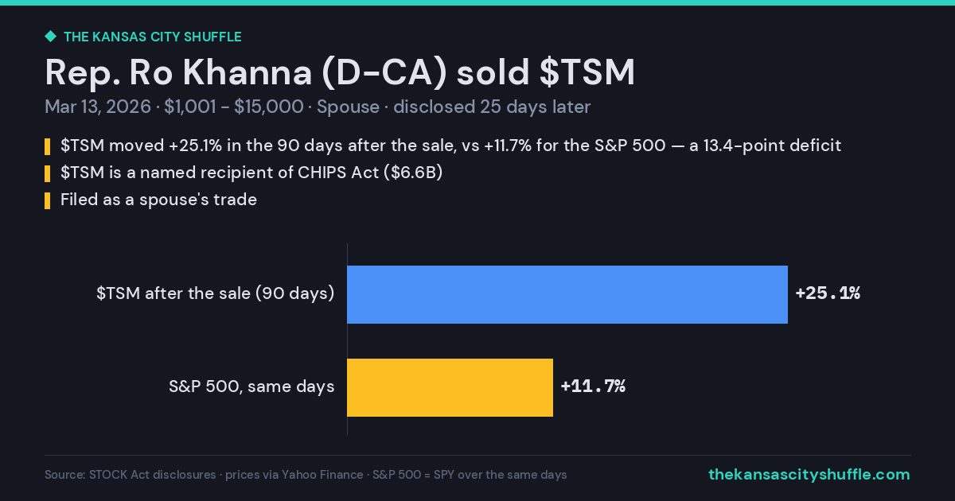The width and height of the screenshot is (955, 501).
Task: Click the Mar 13, 2026 trade details line
Action: click(318, 107)
